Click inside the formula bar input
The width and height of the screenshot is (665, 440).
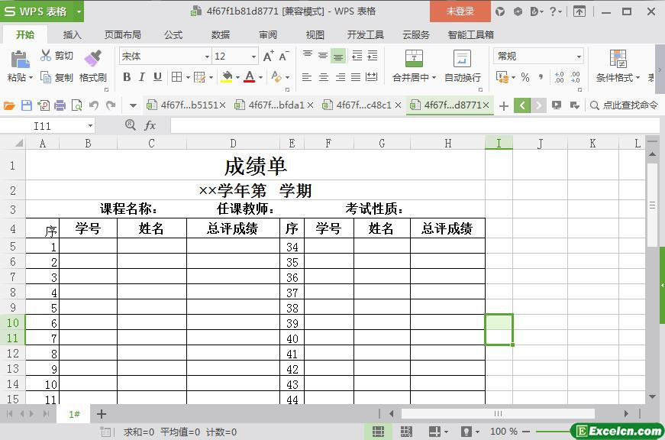point(415,125)
